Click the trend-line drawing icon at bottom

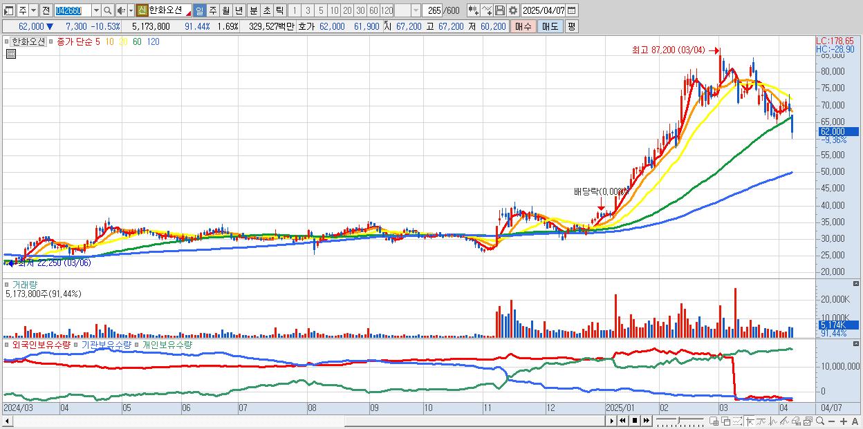[x=784, y=421]
